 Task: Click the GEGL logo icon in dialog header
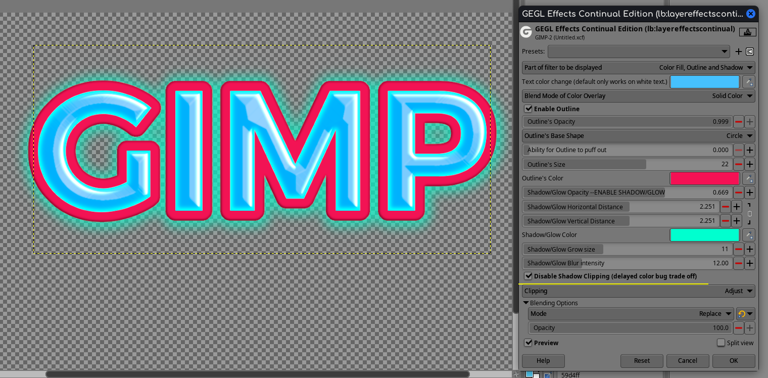(x=526, y=32)
